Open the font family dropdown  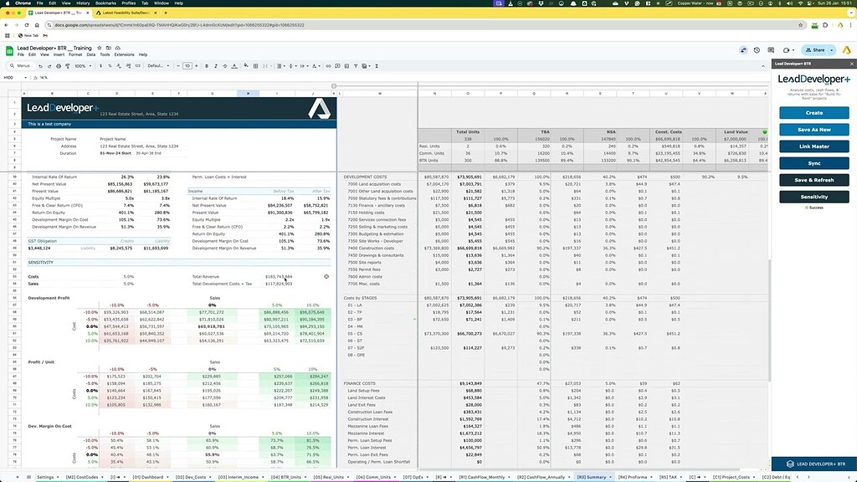(x=158, y=66)
